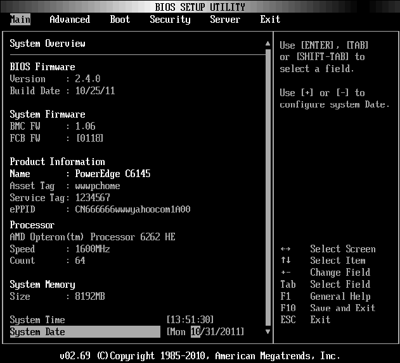Click the ESC key label
This screenshot has width=400, height=363.
(288, 320)
